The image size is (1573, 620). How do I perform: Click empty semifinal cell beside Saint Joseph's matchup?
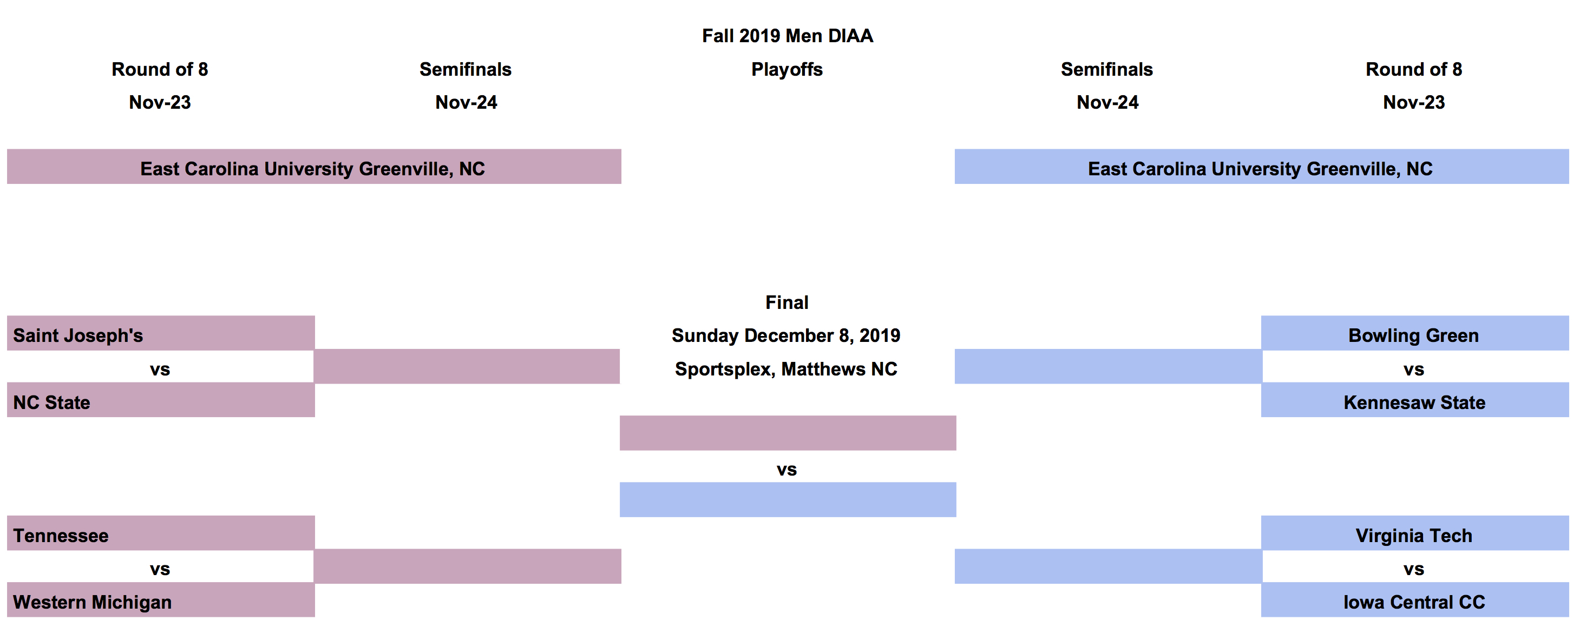coord(467,367)
